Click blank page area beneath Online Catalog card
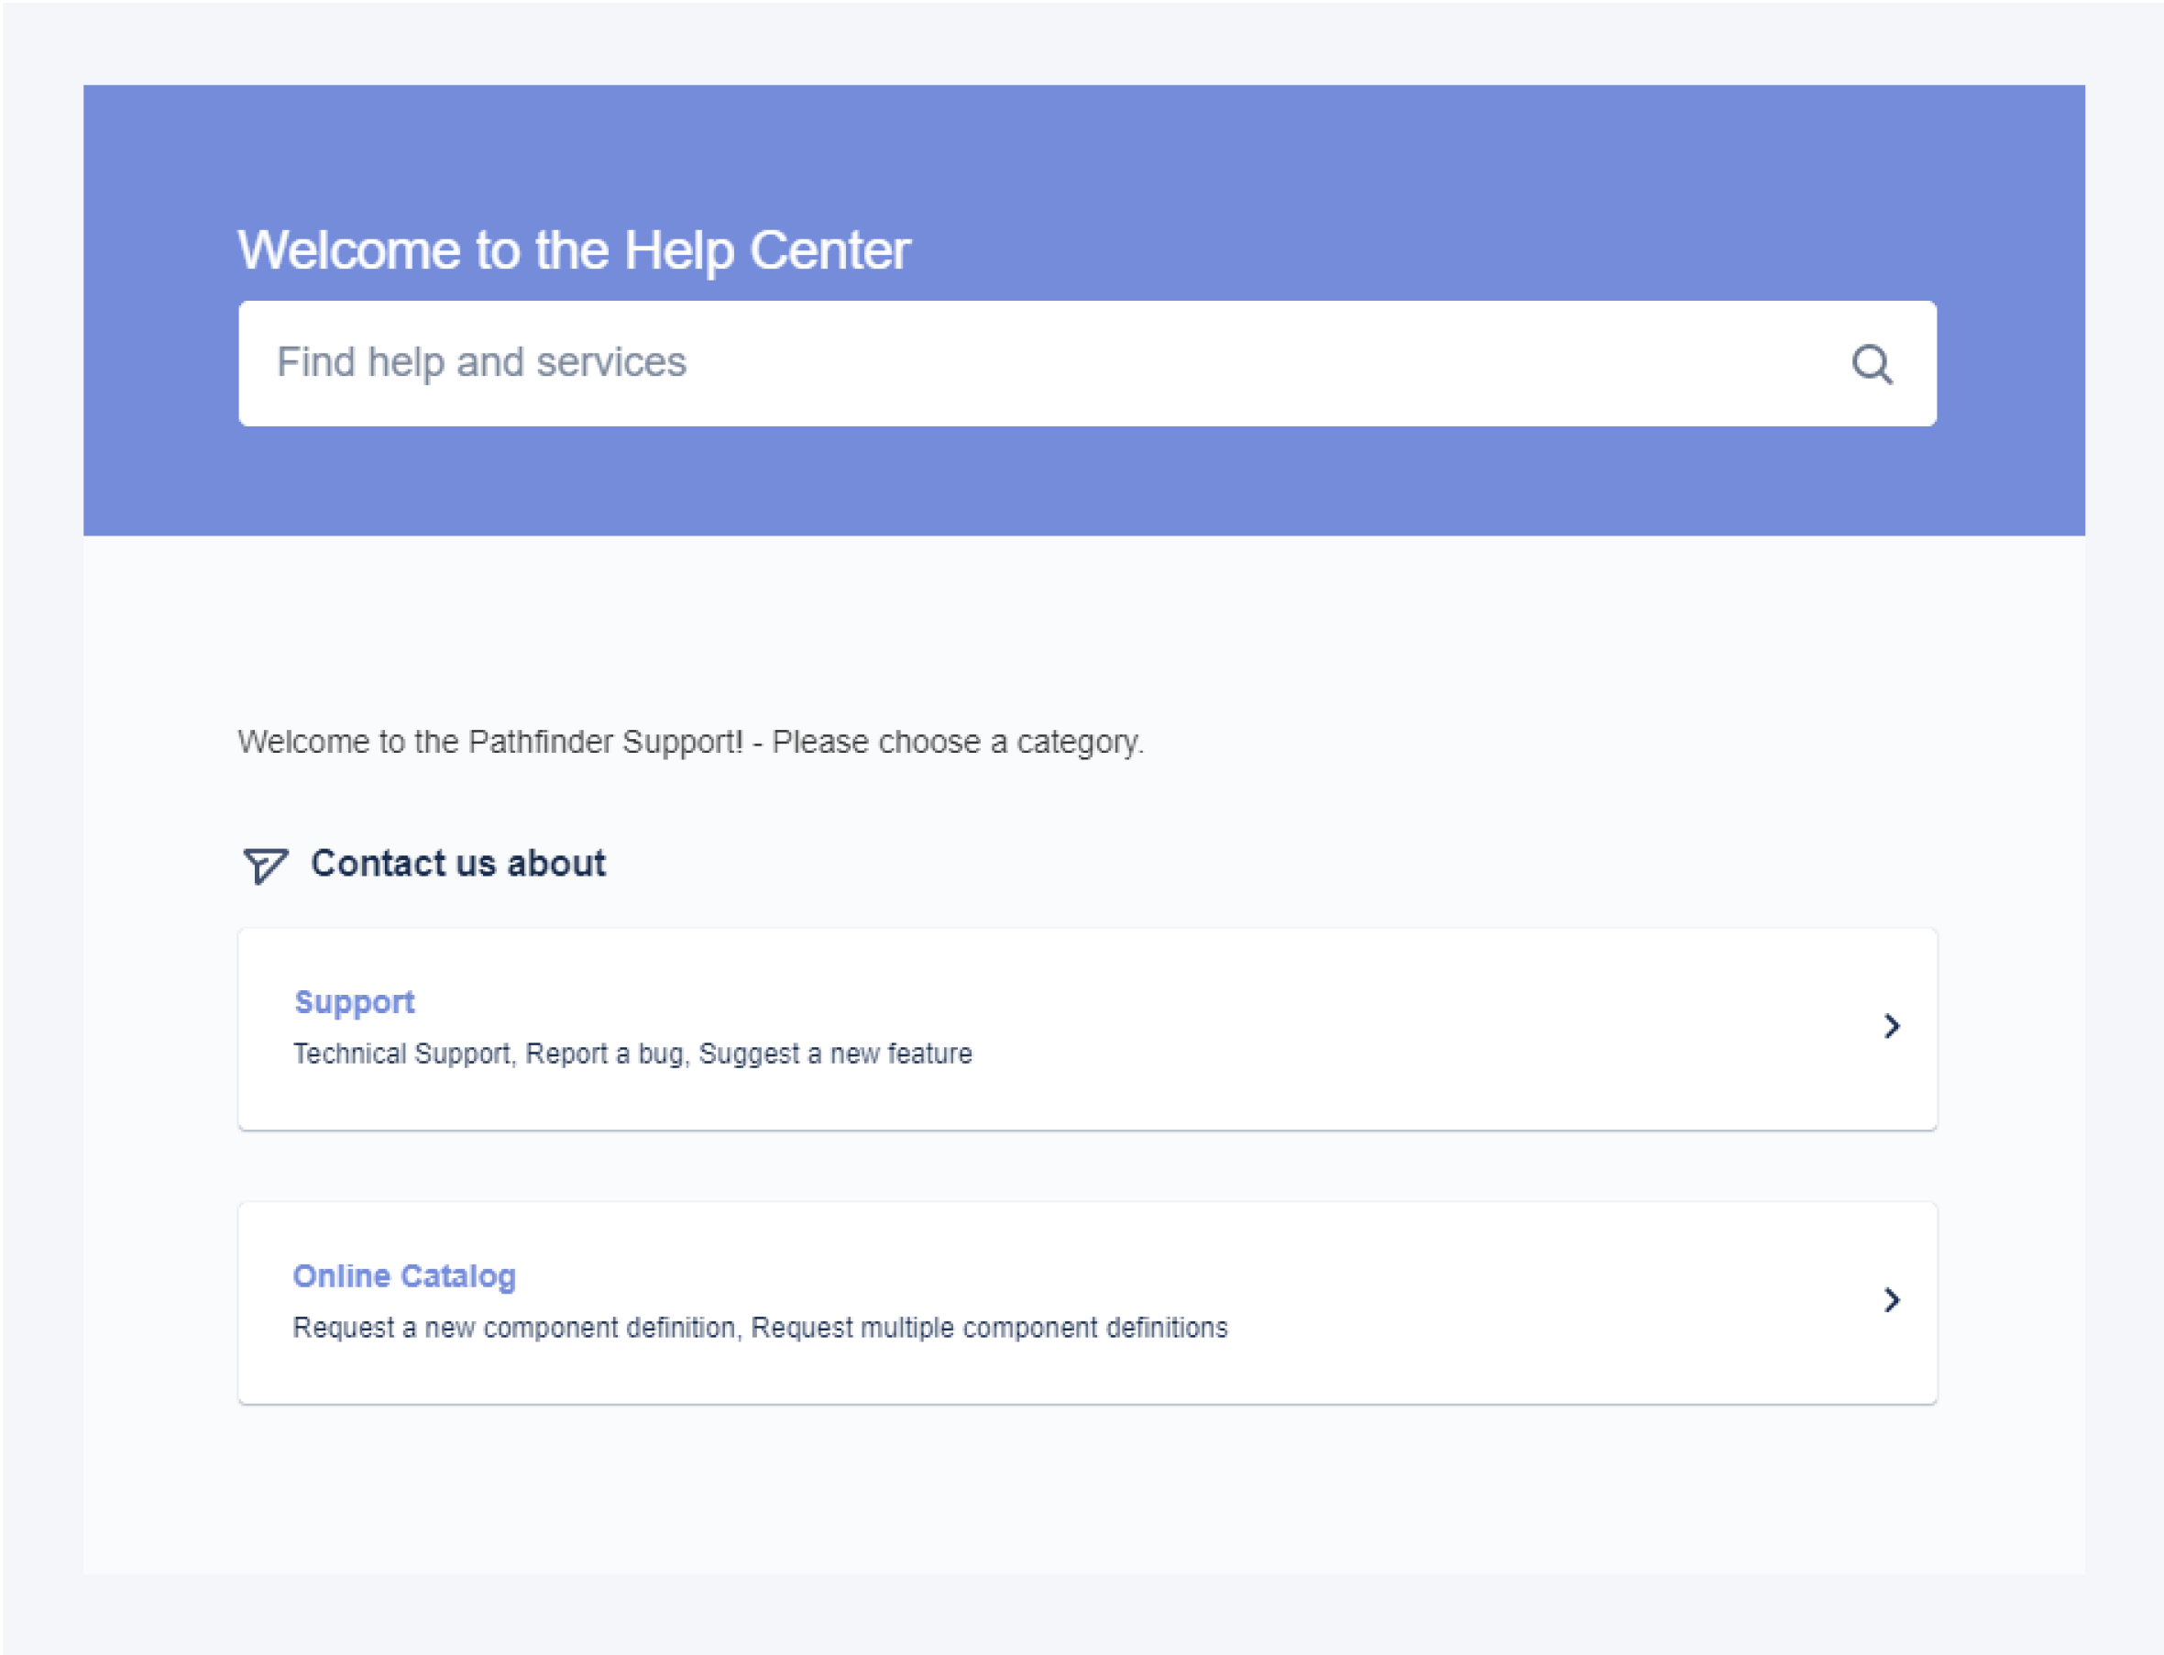This screenshot has height=1655, width=2164. [x=1083, y=1487]
